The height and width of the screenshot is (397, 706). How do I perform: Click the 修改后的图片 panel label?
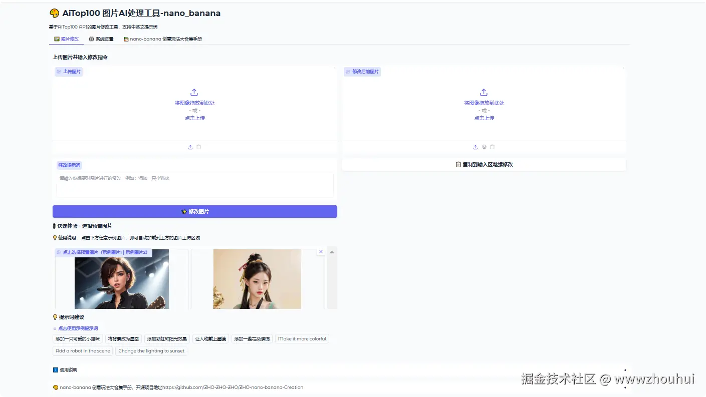tap(362, 72)
